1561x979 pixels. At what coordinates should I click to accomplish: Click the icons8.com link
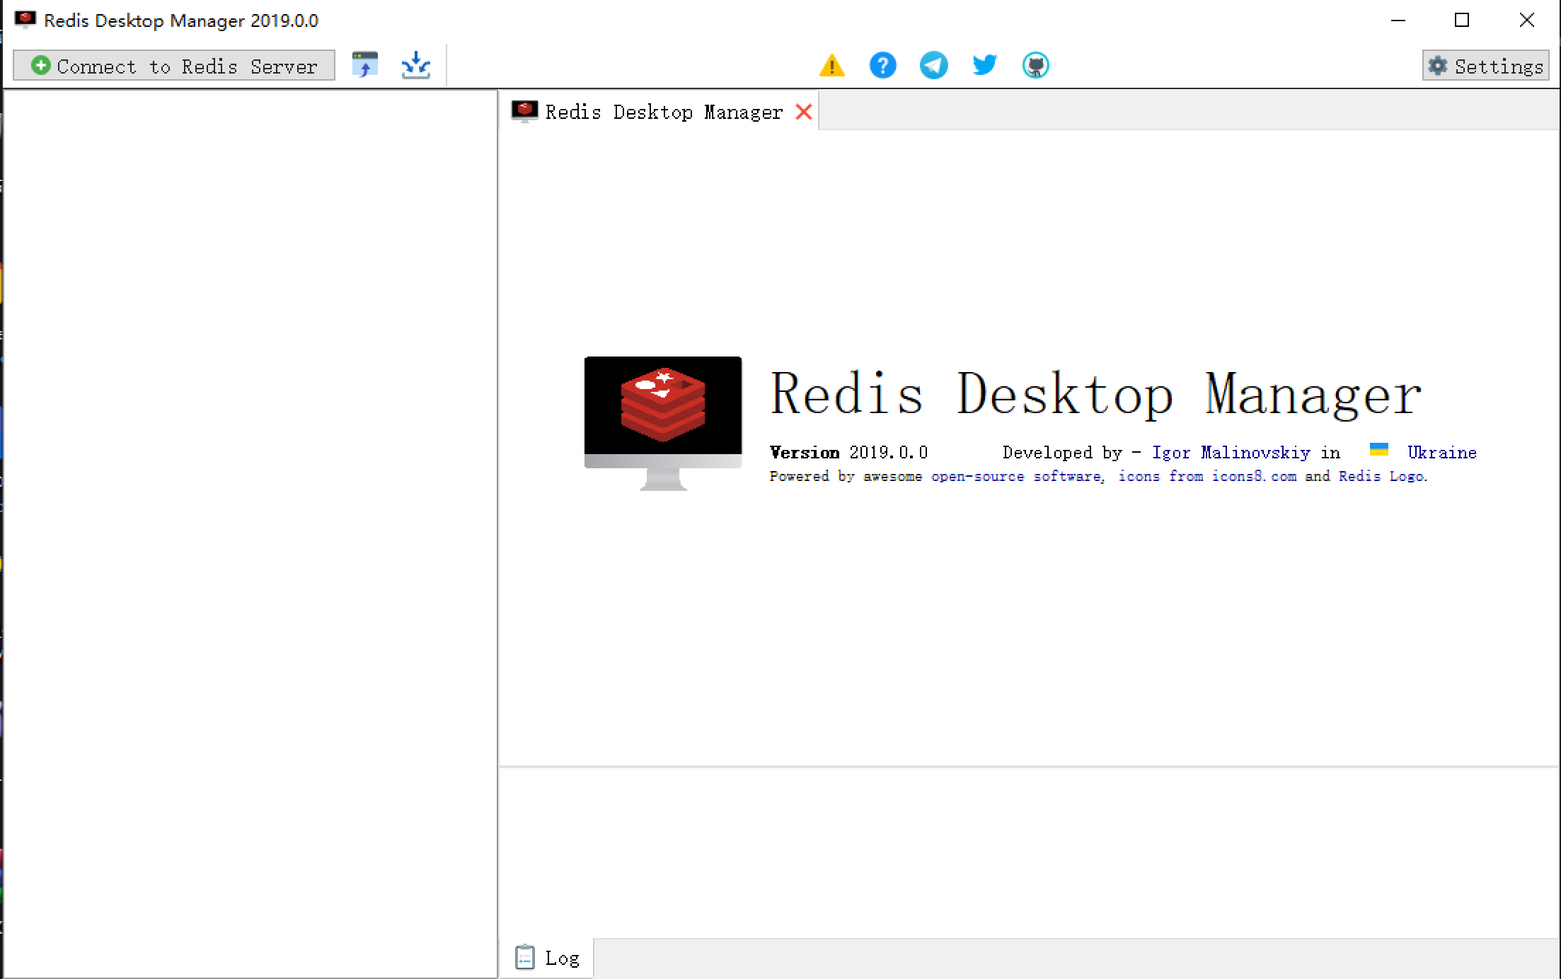(x=1254, y=476)
